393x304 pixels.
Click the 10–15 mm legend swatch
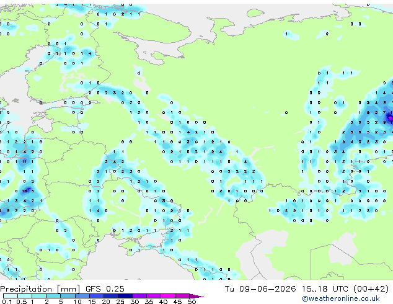(x=82, y=296)
